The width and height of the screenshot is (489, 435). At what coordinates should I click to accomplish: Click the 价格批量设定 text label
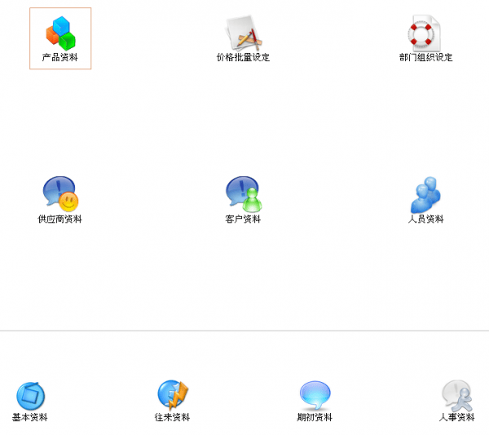tap(243, 58)
